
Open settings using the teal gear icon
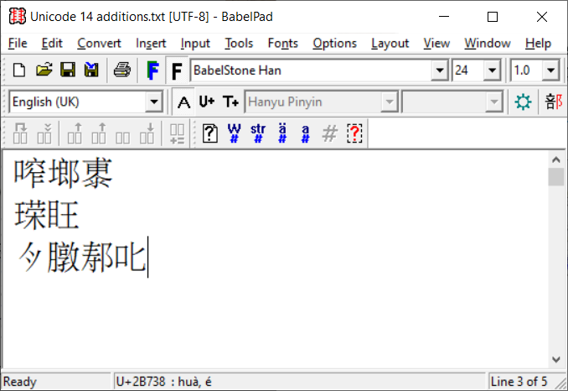pyautogui.click(x=523, y=102)
